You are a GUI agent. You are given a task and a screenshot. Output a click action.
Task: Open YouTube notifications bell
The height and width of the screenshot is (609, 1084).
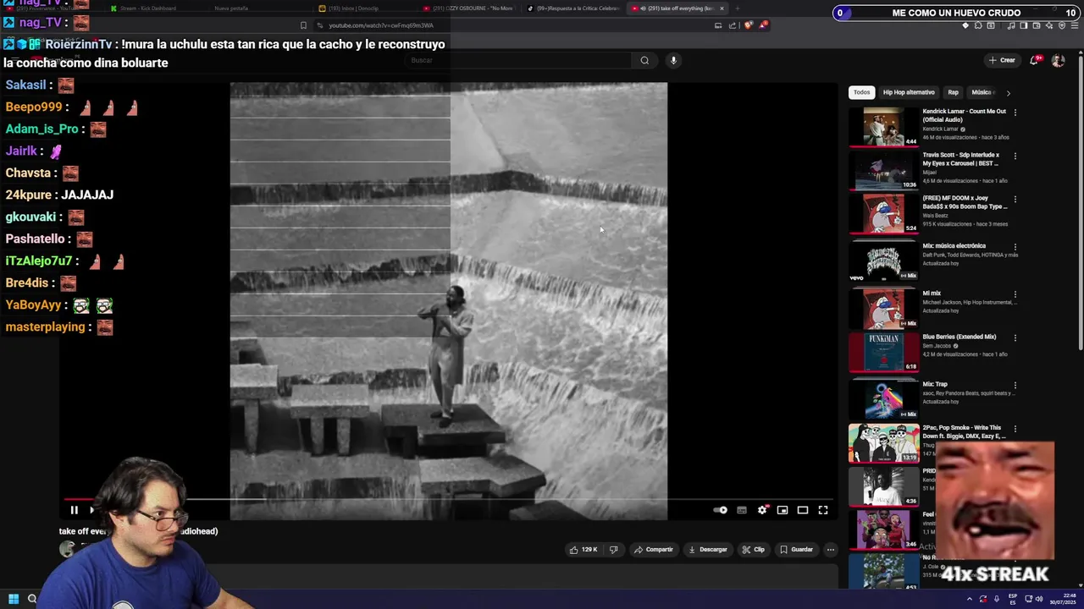point(1034,60)
